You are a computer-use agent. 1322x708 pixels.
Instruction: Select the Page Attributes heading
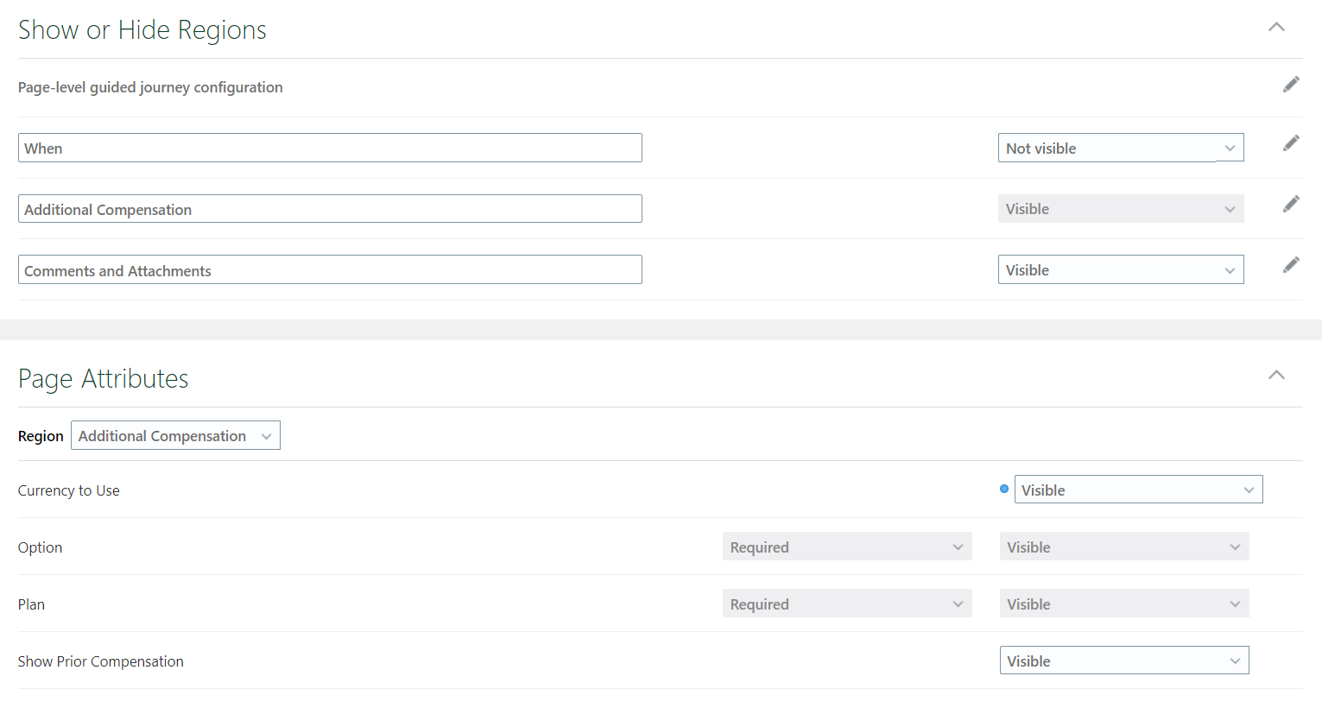pos(103,378)
